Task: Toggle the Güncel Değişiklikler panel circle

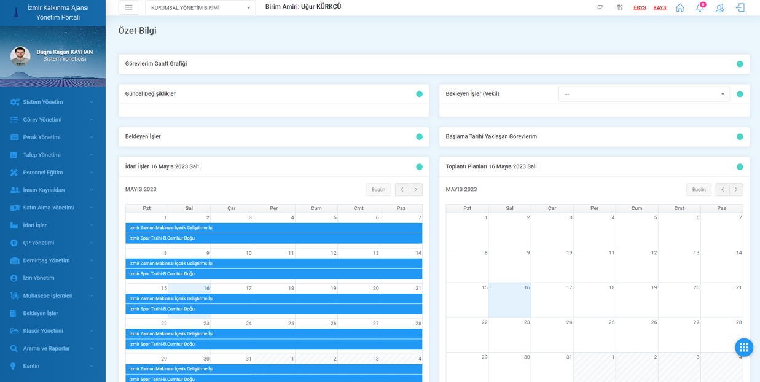Action: click(419, 94)
